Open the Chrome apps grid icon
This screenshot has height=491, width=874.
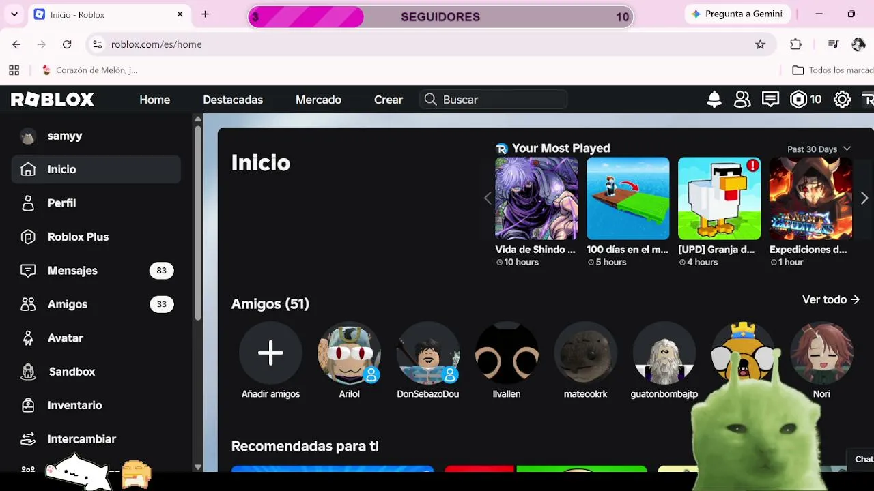pyautogui.click(x=14, y=70)
